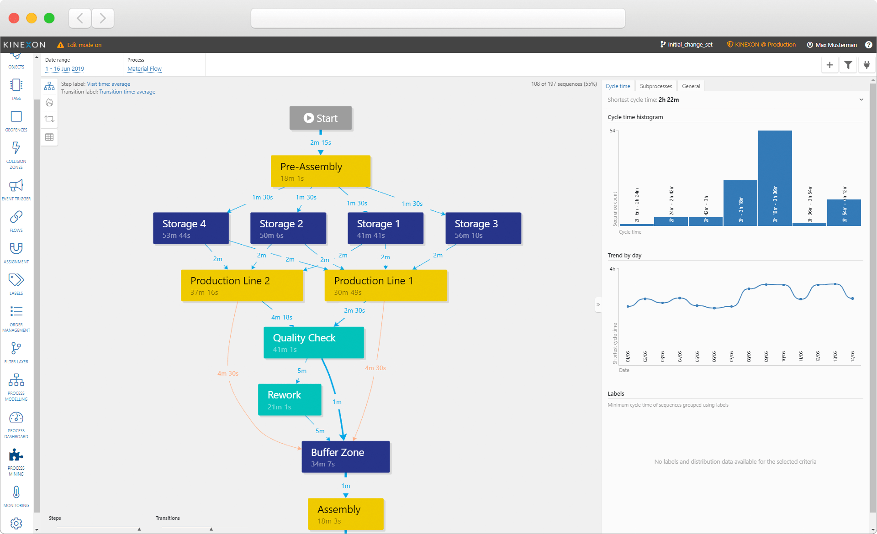Switch to the General tab
The image size is (877, 534).
pos(691,86)
